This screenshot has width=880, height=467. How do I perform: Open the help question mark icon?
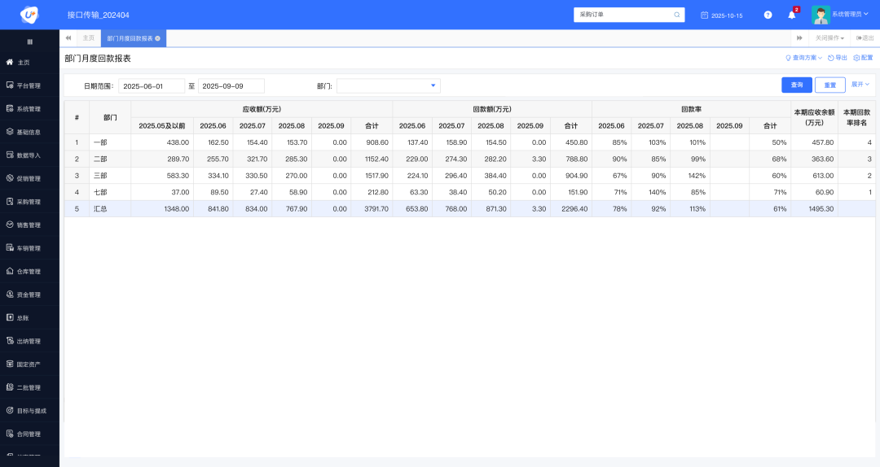[x=768, y=15]
